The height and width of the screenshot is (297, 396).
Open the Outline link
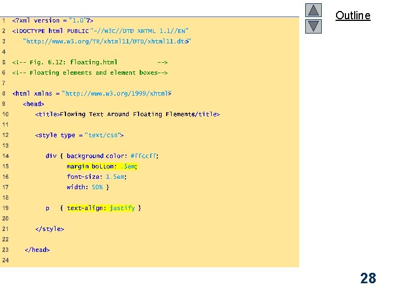[353, 15]
